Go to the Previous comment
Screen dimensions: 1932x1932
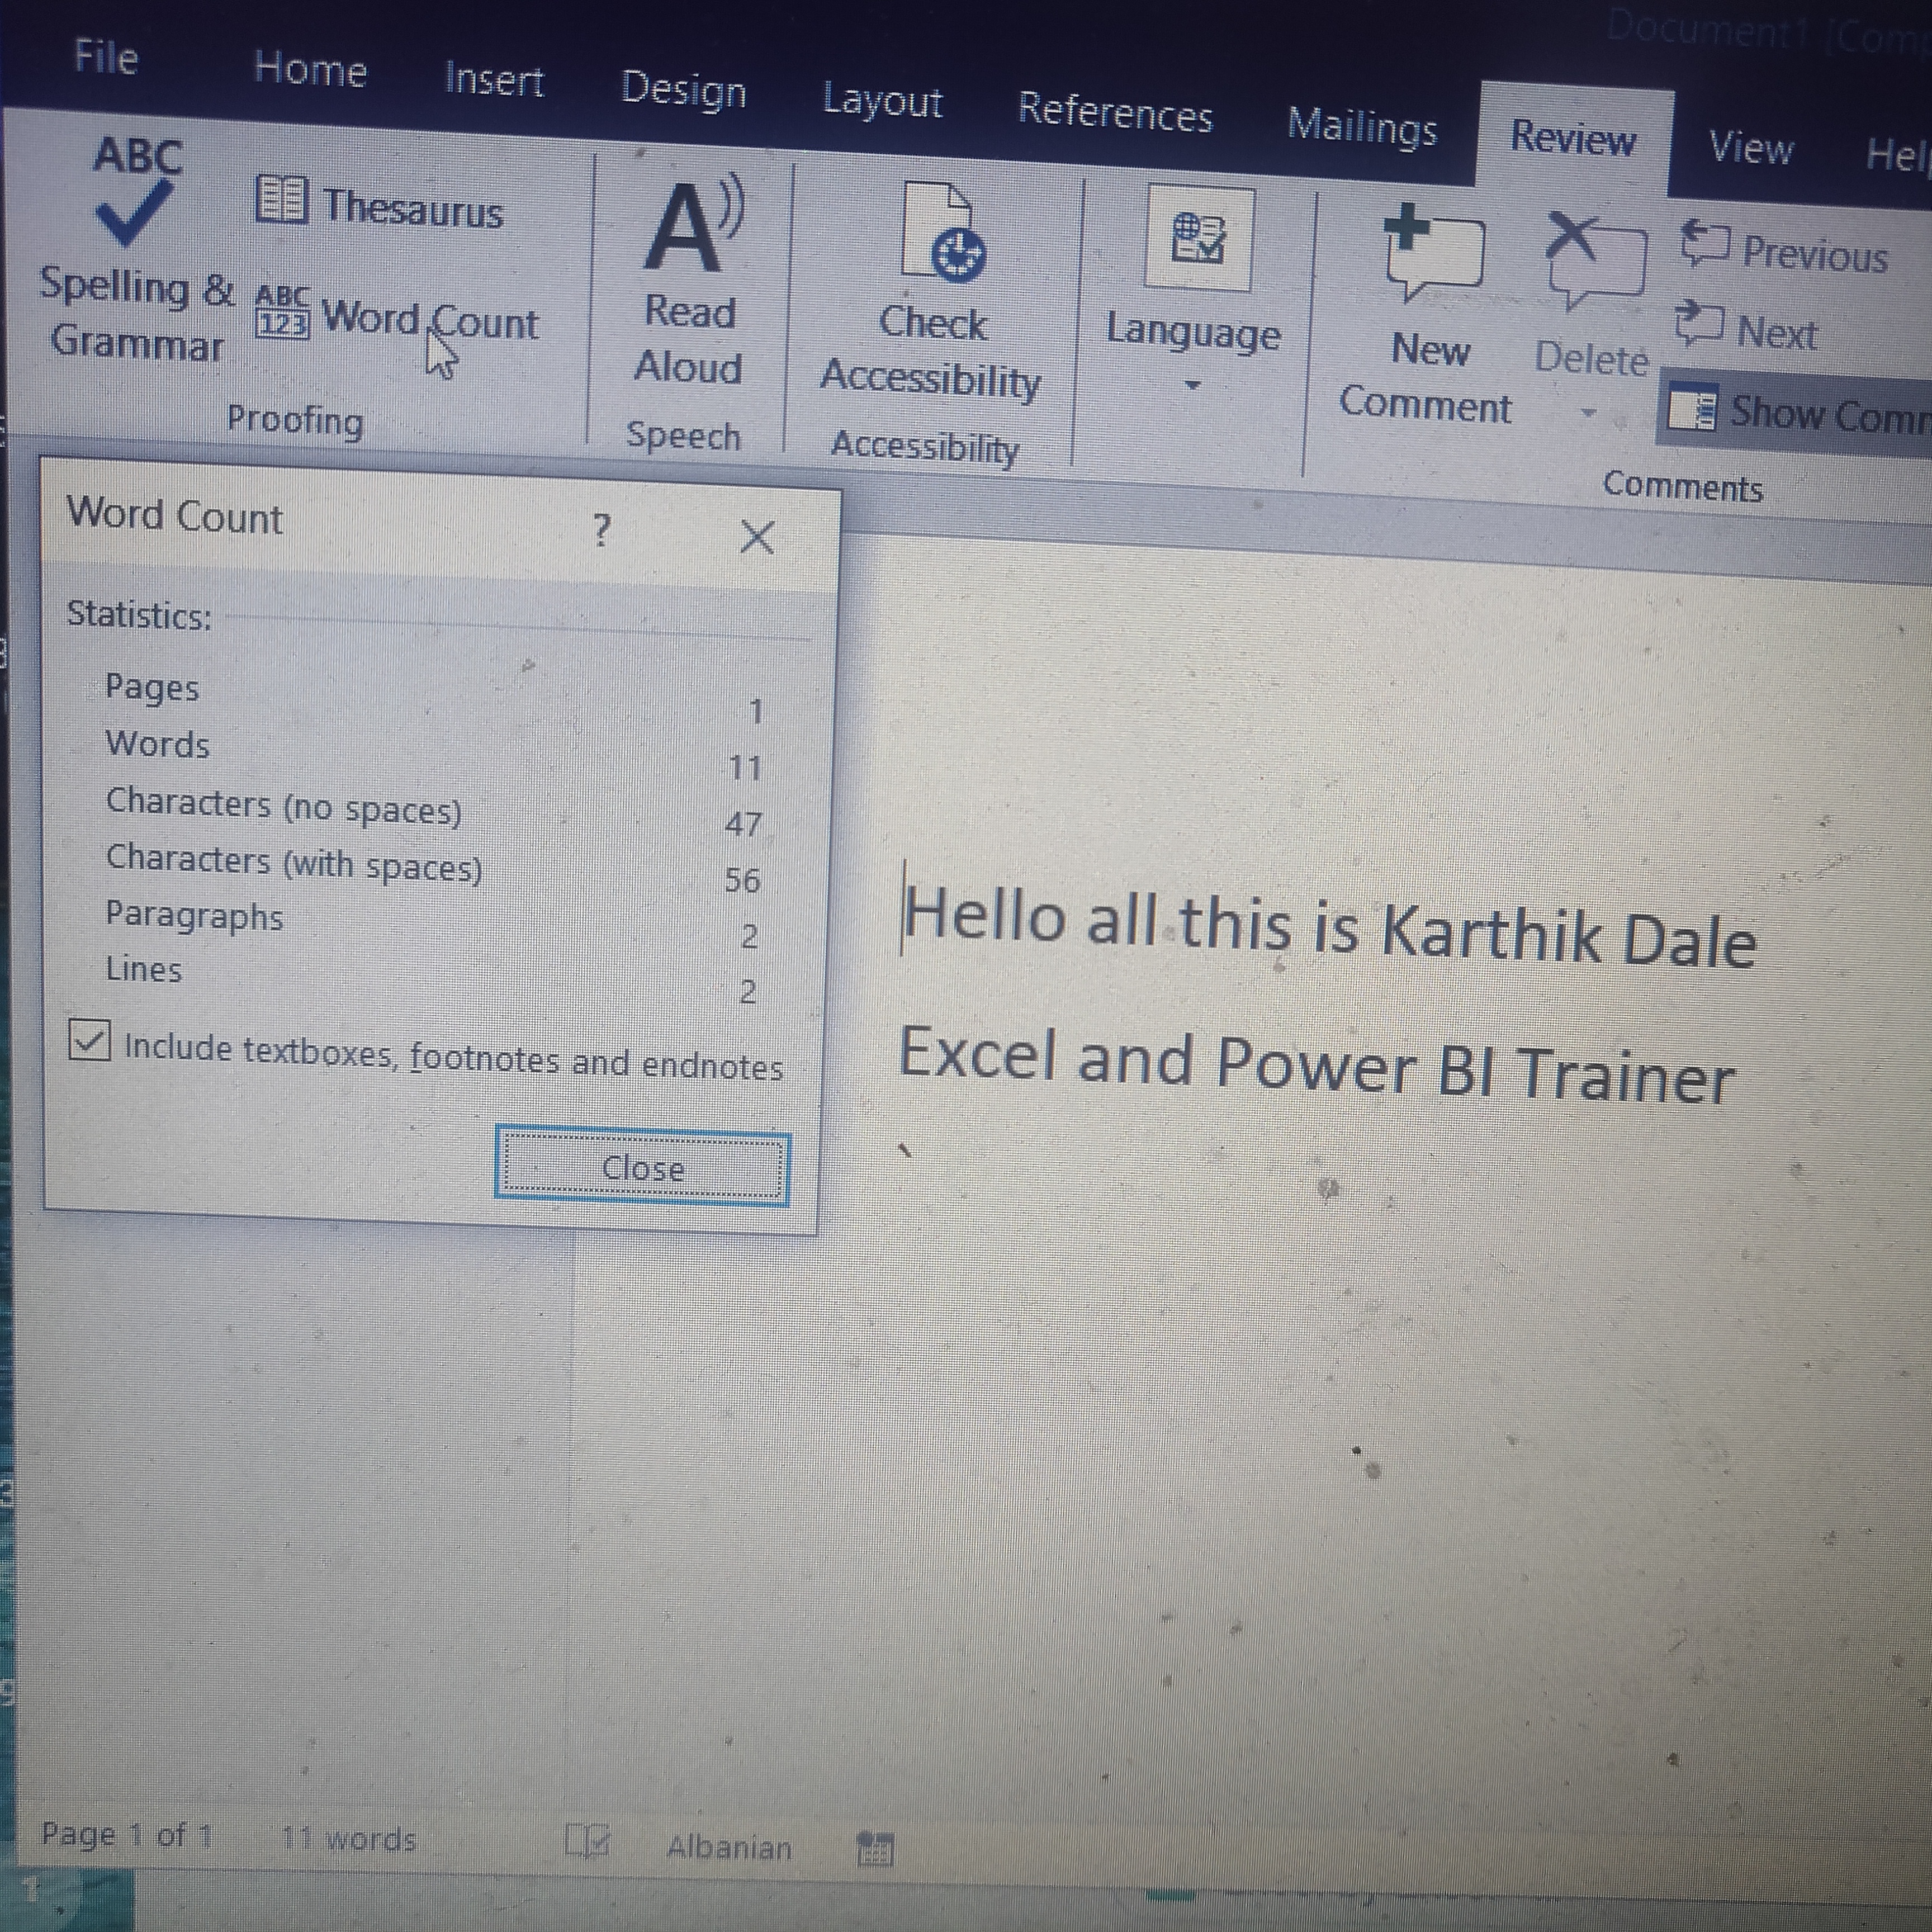pos(1784,249)
